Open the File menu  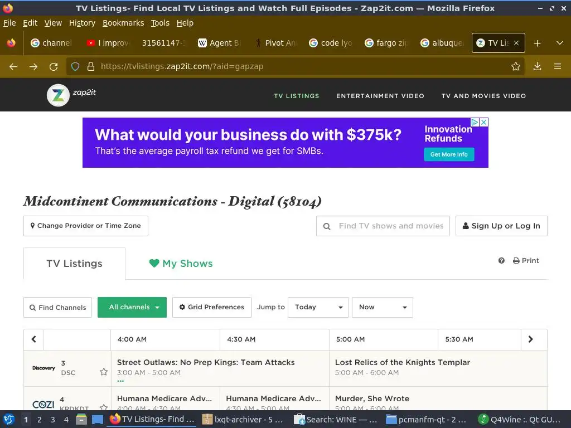[x=9, y=23]
